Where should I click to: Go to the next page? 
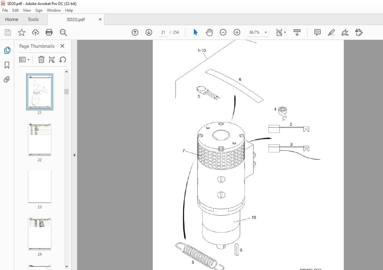pos(149,32)
